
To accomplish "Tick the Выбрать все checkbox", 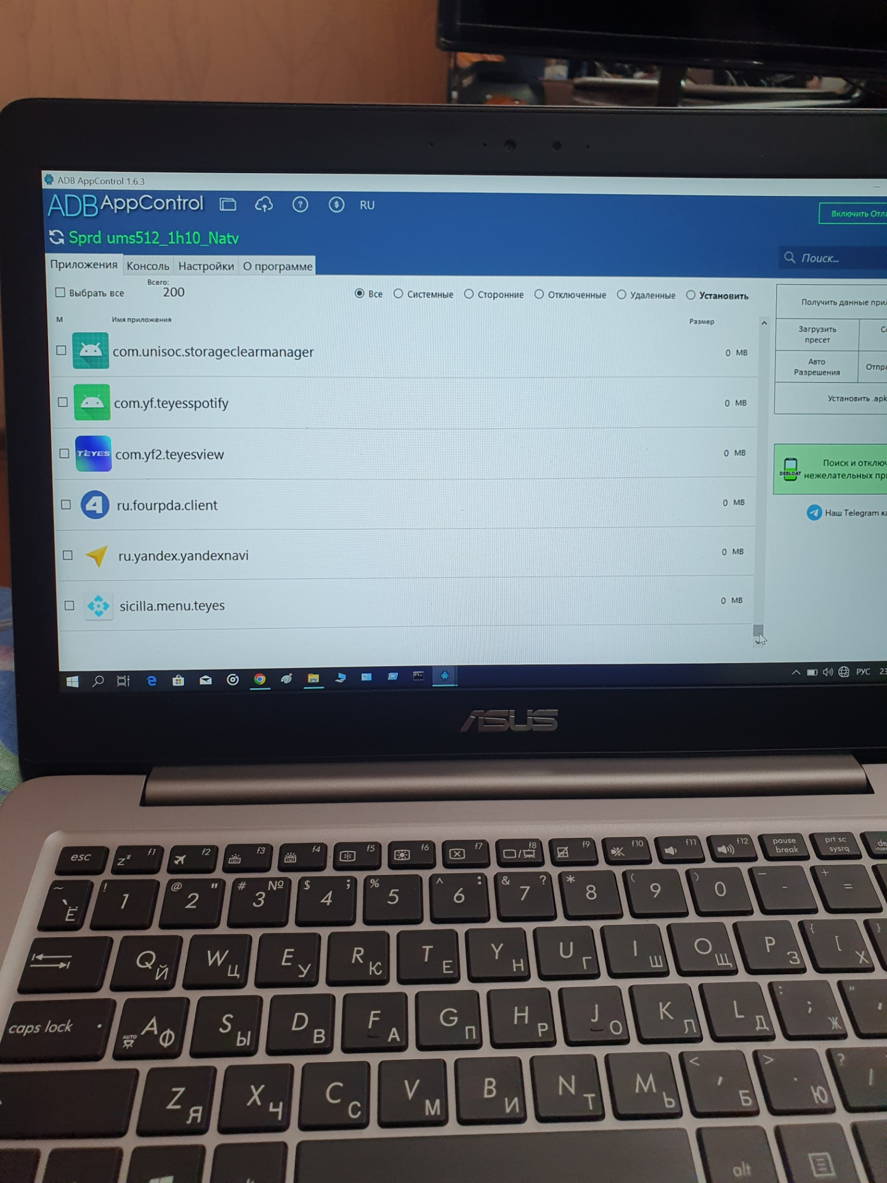I will tap(60, 292).
